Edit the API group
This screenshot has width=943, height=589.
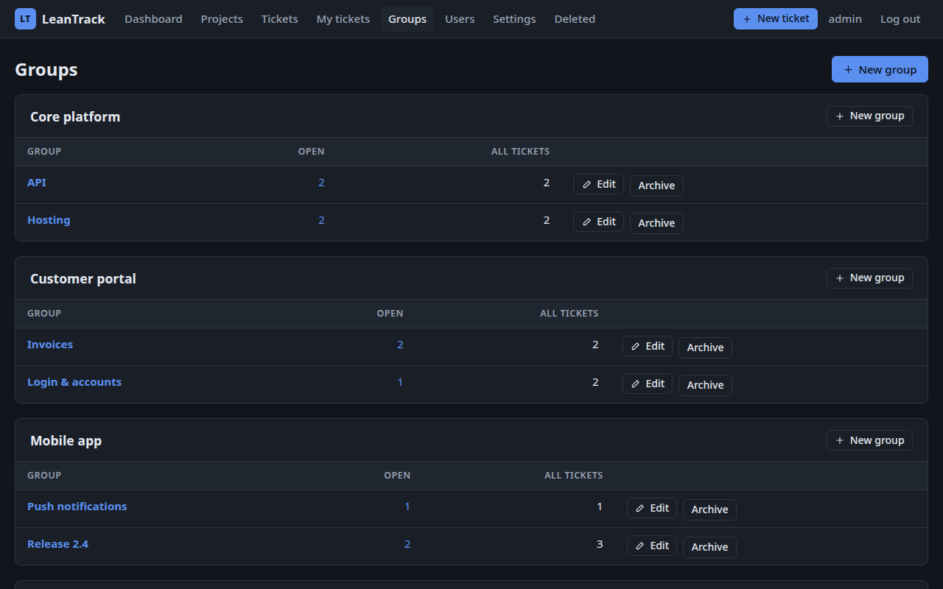pos(599,184)
